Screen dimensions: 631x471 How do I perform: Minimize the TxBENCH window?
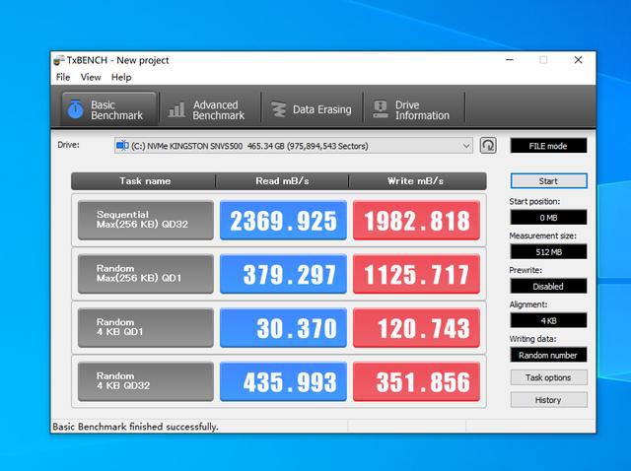(510, 60)
